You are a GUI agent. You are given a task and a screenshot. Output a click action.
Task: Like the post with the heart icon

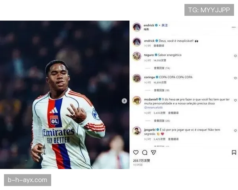coord(136,152)
